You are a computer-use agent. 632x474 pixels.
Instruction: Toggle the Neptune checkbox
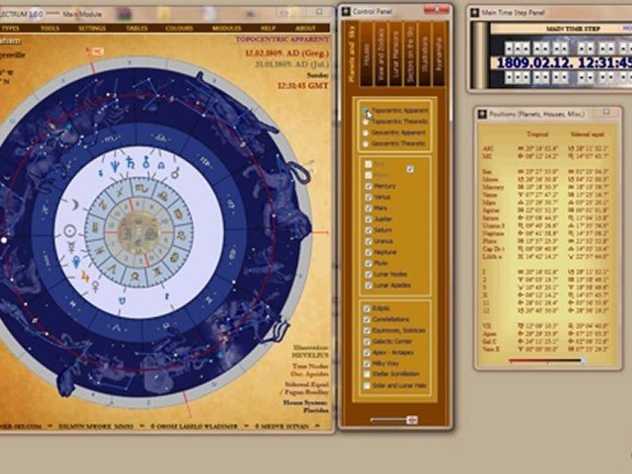(369, 252)
